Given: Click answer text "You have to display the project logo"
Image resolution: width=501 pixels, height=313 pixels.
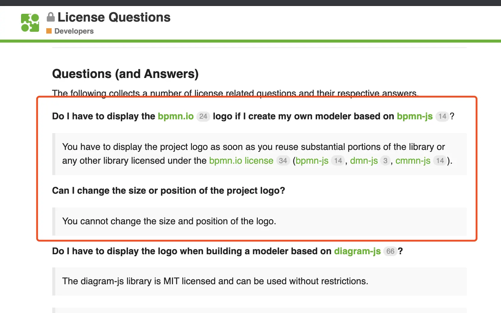Looking at the screenshot, I should tap(257, 154).
